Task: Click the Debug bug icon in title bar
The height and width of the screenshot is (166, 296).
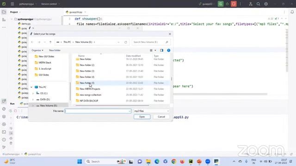Action: [x=227, y=4]
